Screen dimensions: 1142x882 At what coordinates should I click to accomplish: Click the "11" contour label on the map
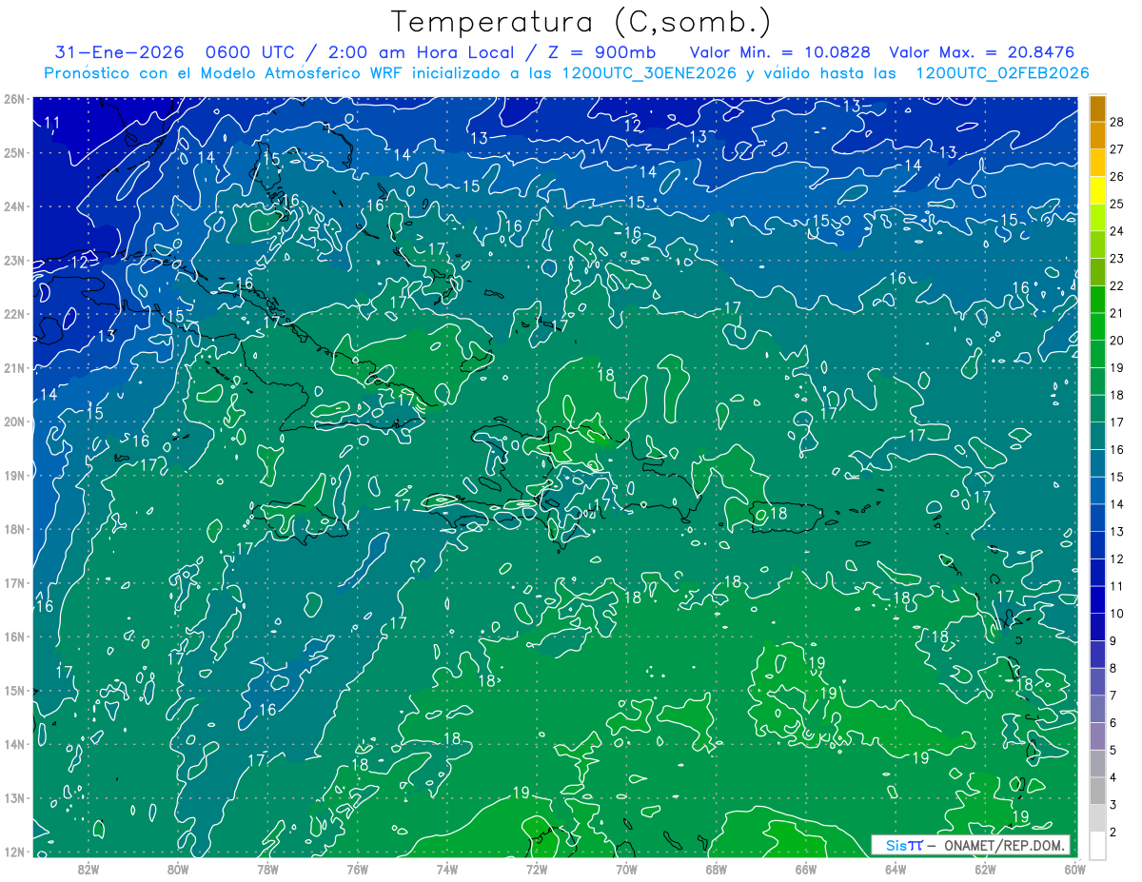(x=52, y=123)
